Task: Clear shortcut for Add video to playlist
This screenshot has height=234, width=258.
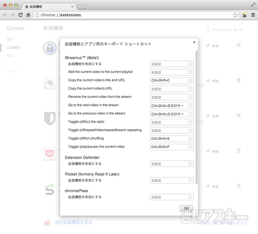Action: click(190, 72)
